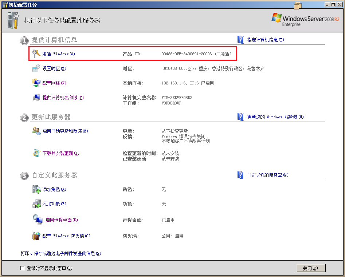Click the server plus icon for 添加角色
Screen dimensions: 345x277
click(36, 189)
